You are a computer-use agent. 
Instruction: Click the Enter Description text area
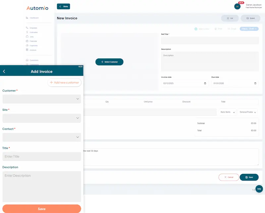click(x=42, y=187)
